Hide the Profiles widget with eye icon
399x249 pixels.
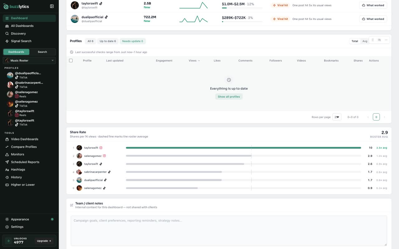pos(379,40)
